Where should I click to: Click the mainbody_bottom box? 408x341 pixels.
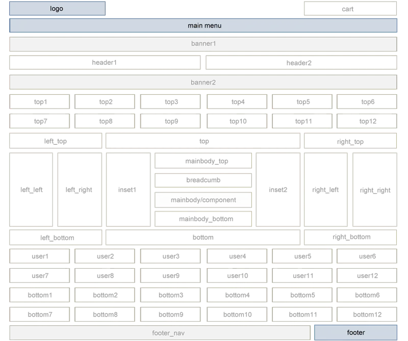pyautogui.click(x=203, y=219)
